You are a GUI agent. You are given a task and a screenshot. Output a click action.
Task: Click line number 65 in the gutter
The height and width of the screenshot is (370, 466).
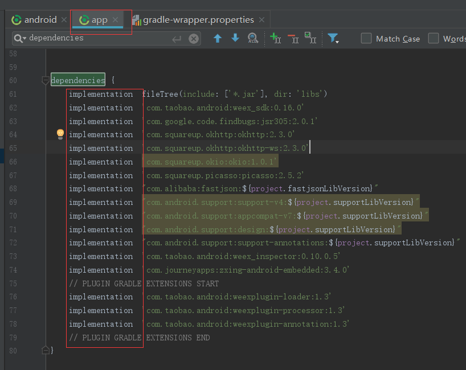(13, 148)
